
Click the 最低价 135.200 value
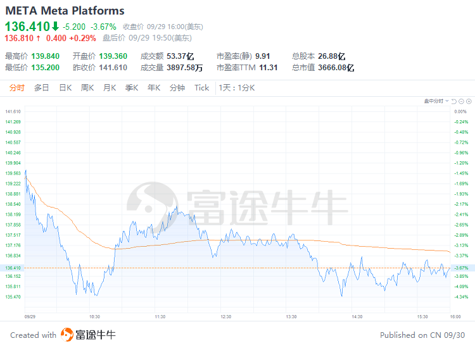pyautogui.click(x=46, y=68)
